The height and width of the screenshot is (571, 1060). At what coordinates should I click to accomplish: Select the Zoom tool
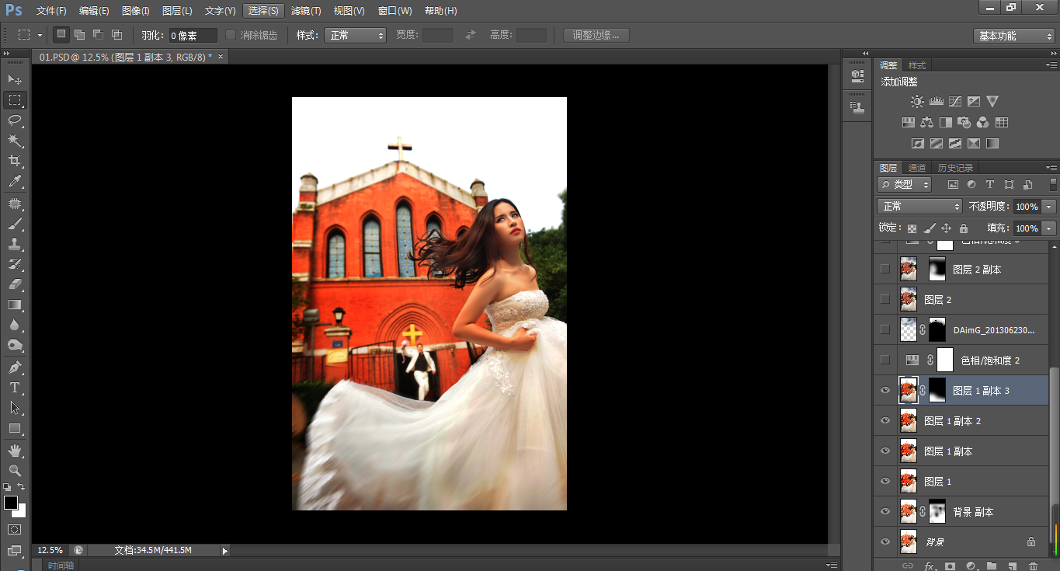15,470
